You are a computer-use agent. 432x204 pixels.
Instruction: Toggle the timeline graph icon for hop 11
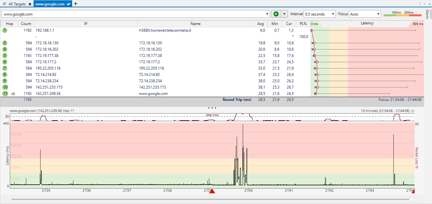[13, 94]
